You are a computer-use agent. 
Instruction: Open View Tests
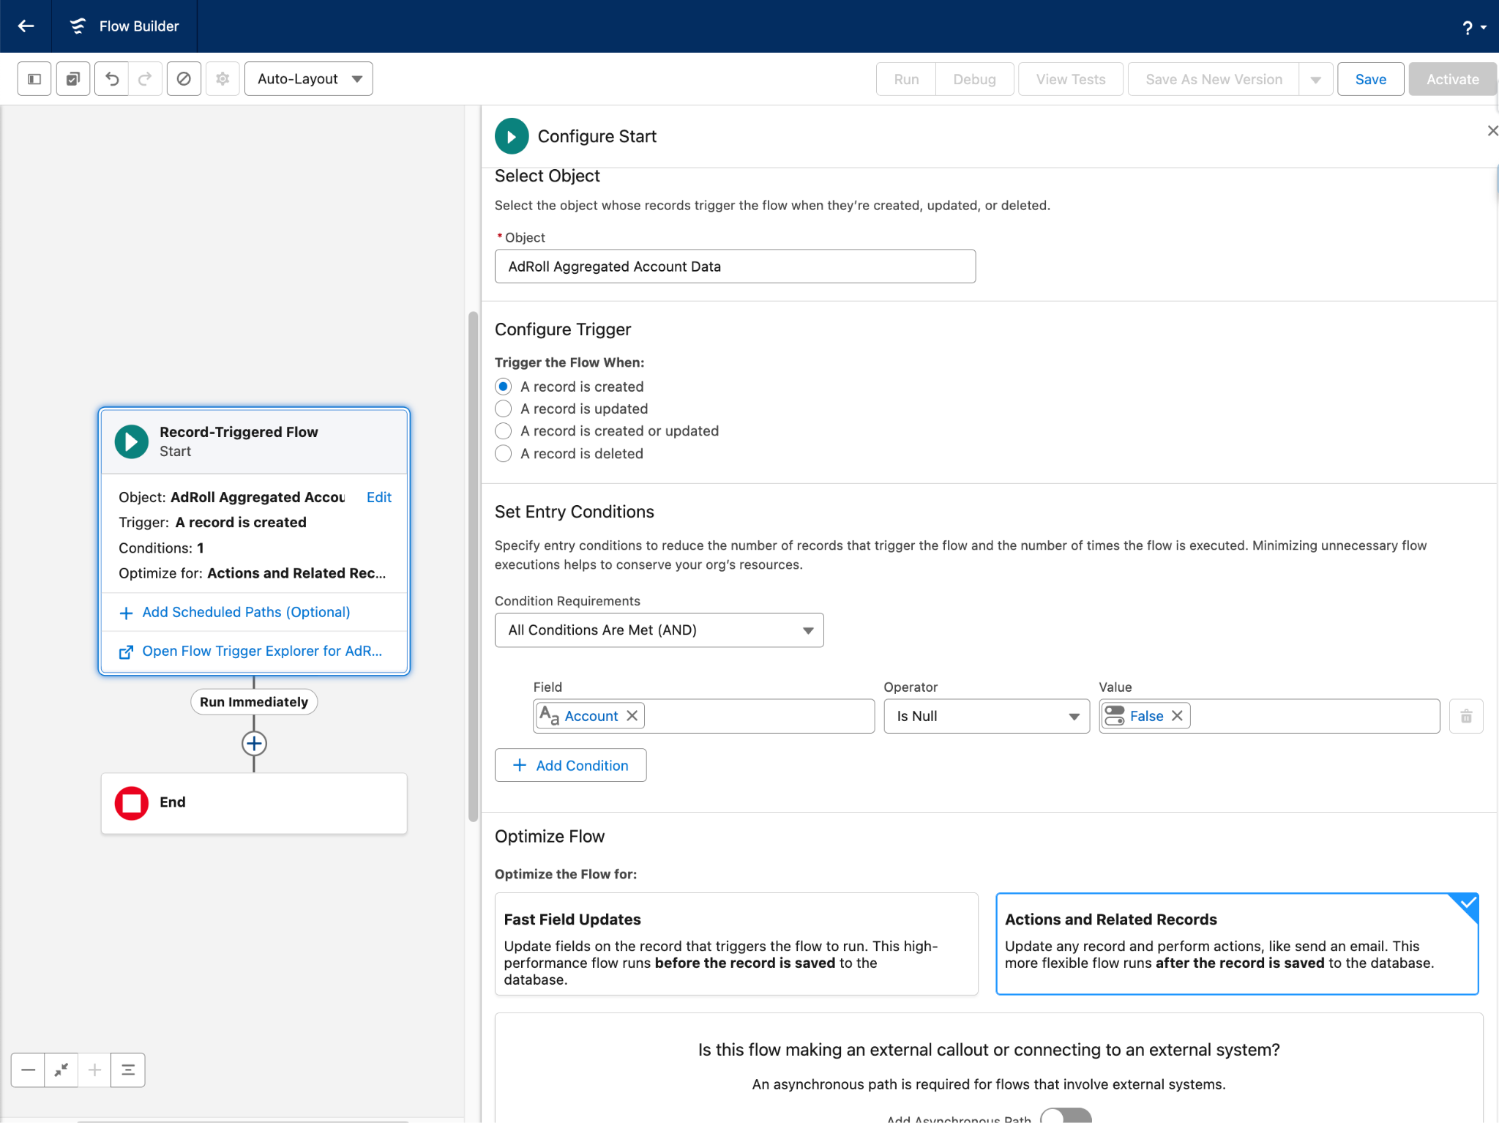[1071, 79]
